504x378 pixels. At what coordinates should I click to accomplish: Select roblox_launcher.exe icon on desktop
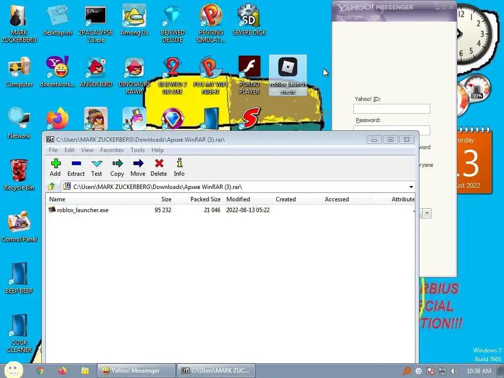(287, 75)
